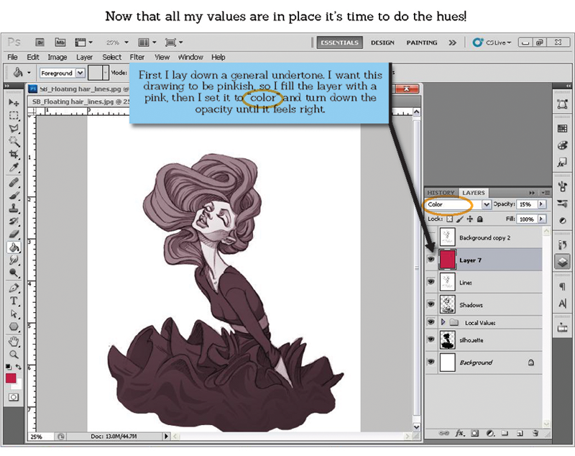The image size is (575, 456).
Task: Select the Painting workspace button
Action: [421, 42]
